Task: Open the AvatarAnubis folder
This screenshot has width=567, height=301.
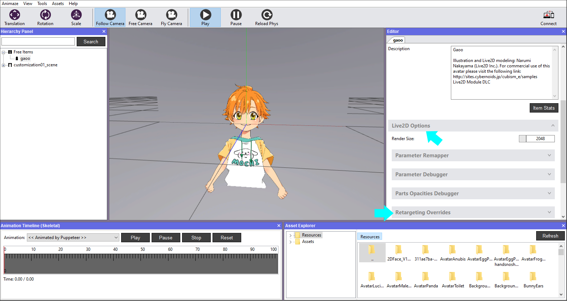Action: coord(453,253)
